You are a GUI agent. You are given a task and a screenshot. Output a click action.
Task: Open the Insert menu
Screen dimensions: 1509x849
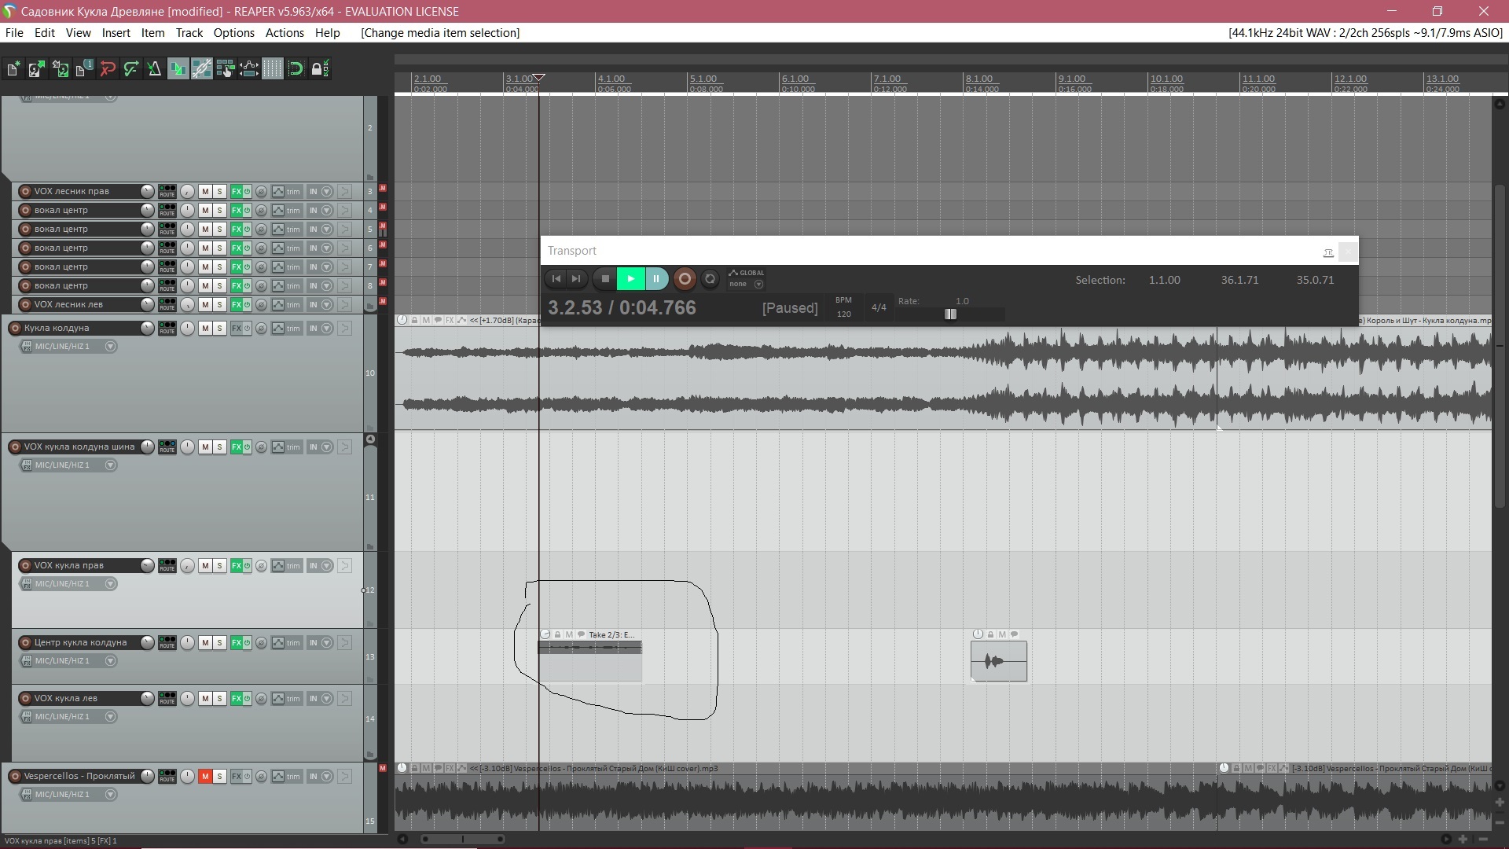(116, 33)
